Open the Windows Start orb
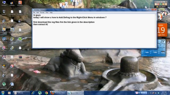This screenshot has height=95, width=170. tap(3, 93)
